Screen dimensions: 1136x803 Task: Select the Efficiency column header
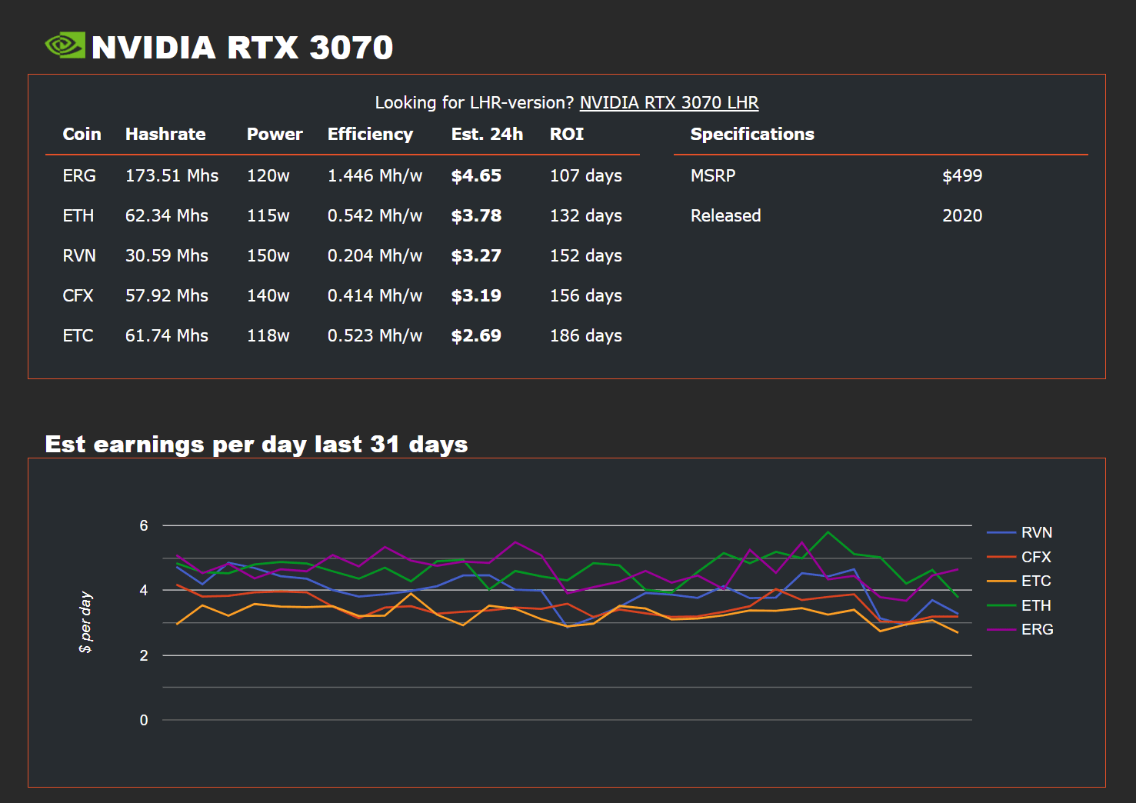[370, 135]
